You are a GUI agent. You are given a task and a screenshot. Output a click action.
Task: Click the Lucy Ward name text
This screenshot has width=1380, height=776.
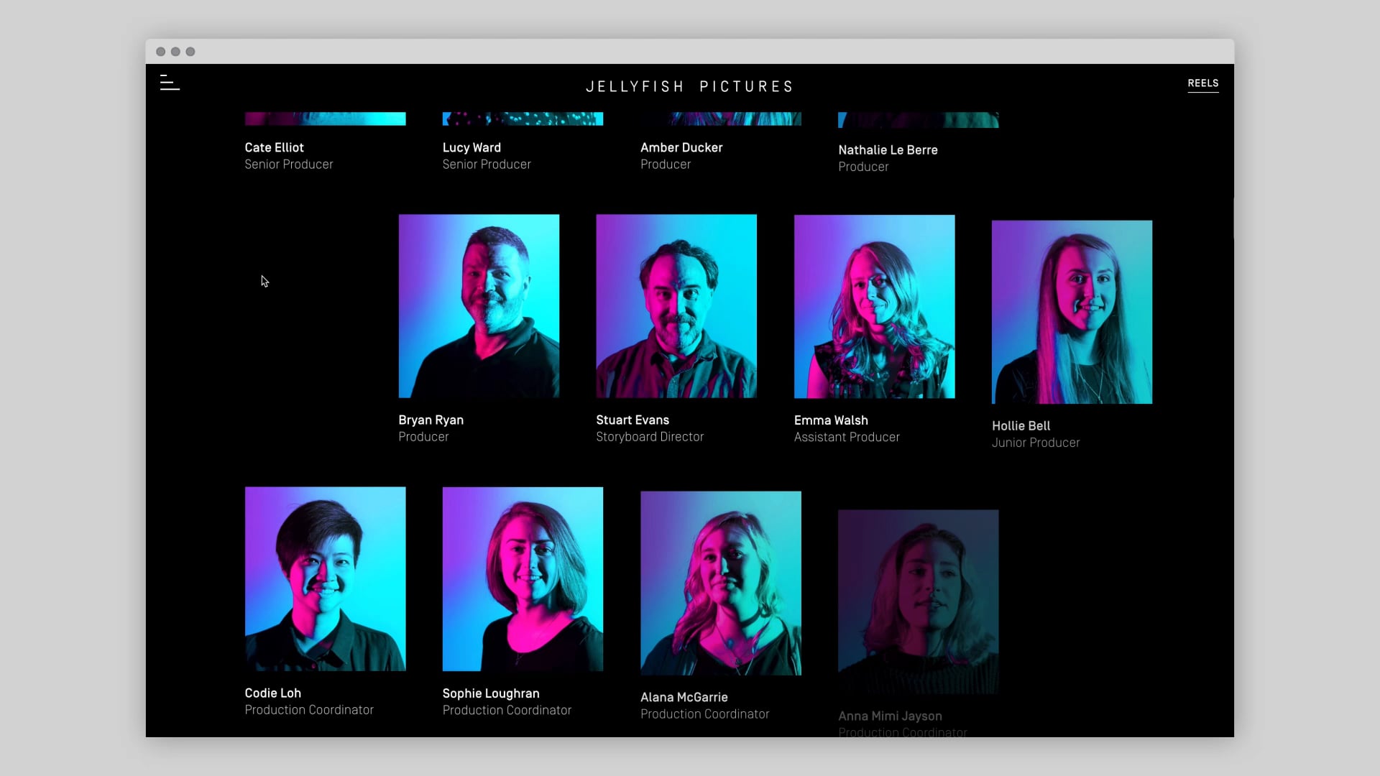471,147
